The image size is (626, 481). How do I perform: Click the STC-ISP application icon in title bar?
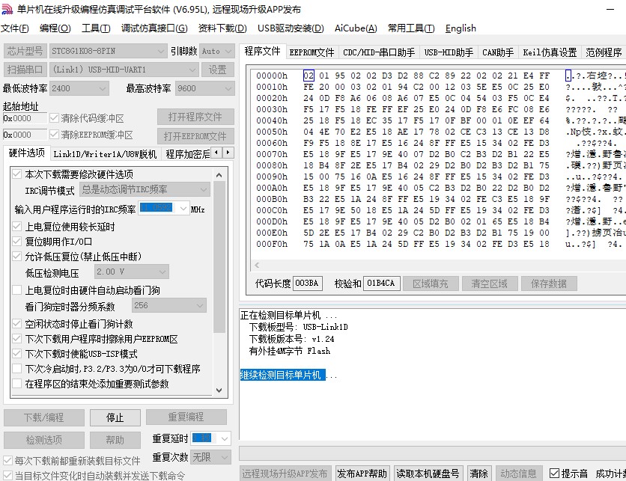pyautogui.click(x=7, y=9)
